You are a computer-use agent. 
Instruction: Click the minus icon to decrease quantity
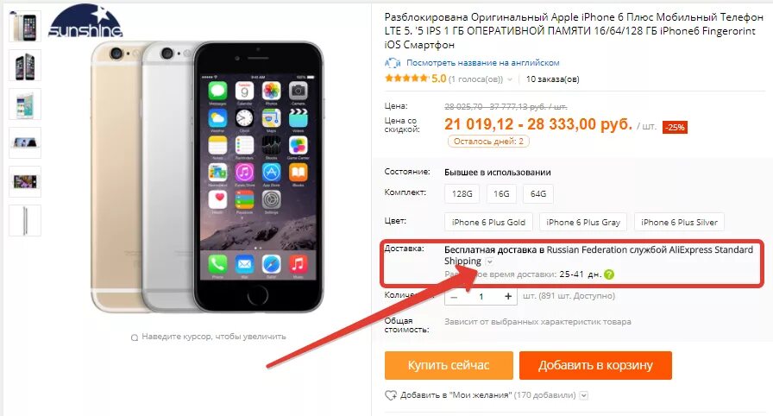454,297
